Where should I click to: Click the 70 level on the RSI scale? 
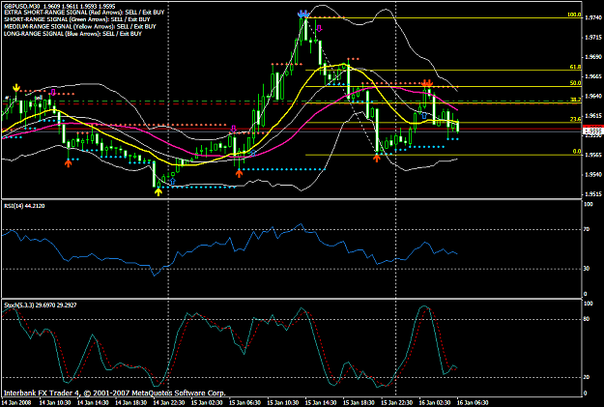click(587, 229)
